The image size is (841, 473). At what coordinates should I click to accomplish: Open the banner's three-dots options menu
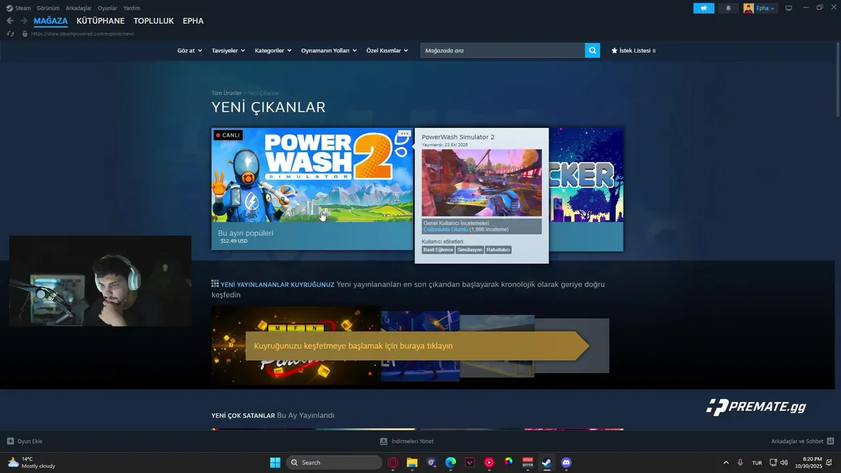(x=404, y=133)
